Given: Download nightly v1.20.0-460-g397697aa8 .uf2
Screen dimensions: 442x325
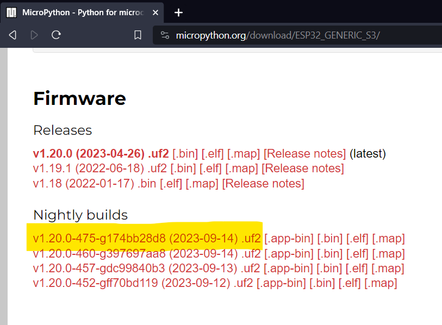Looking at the screenshot, I should tap(147, 254).
